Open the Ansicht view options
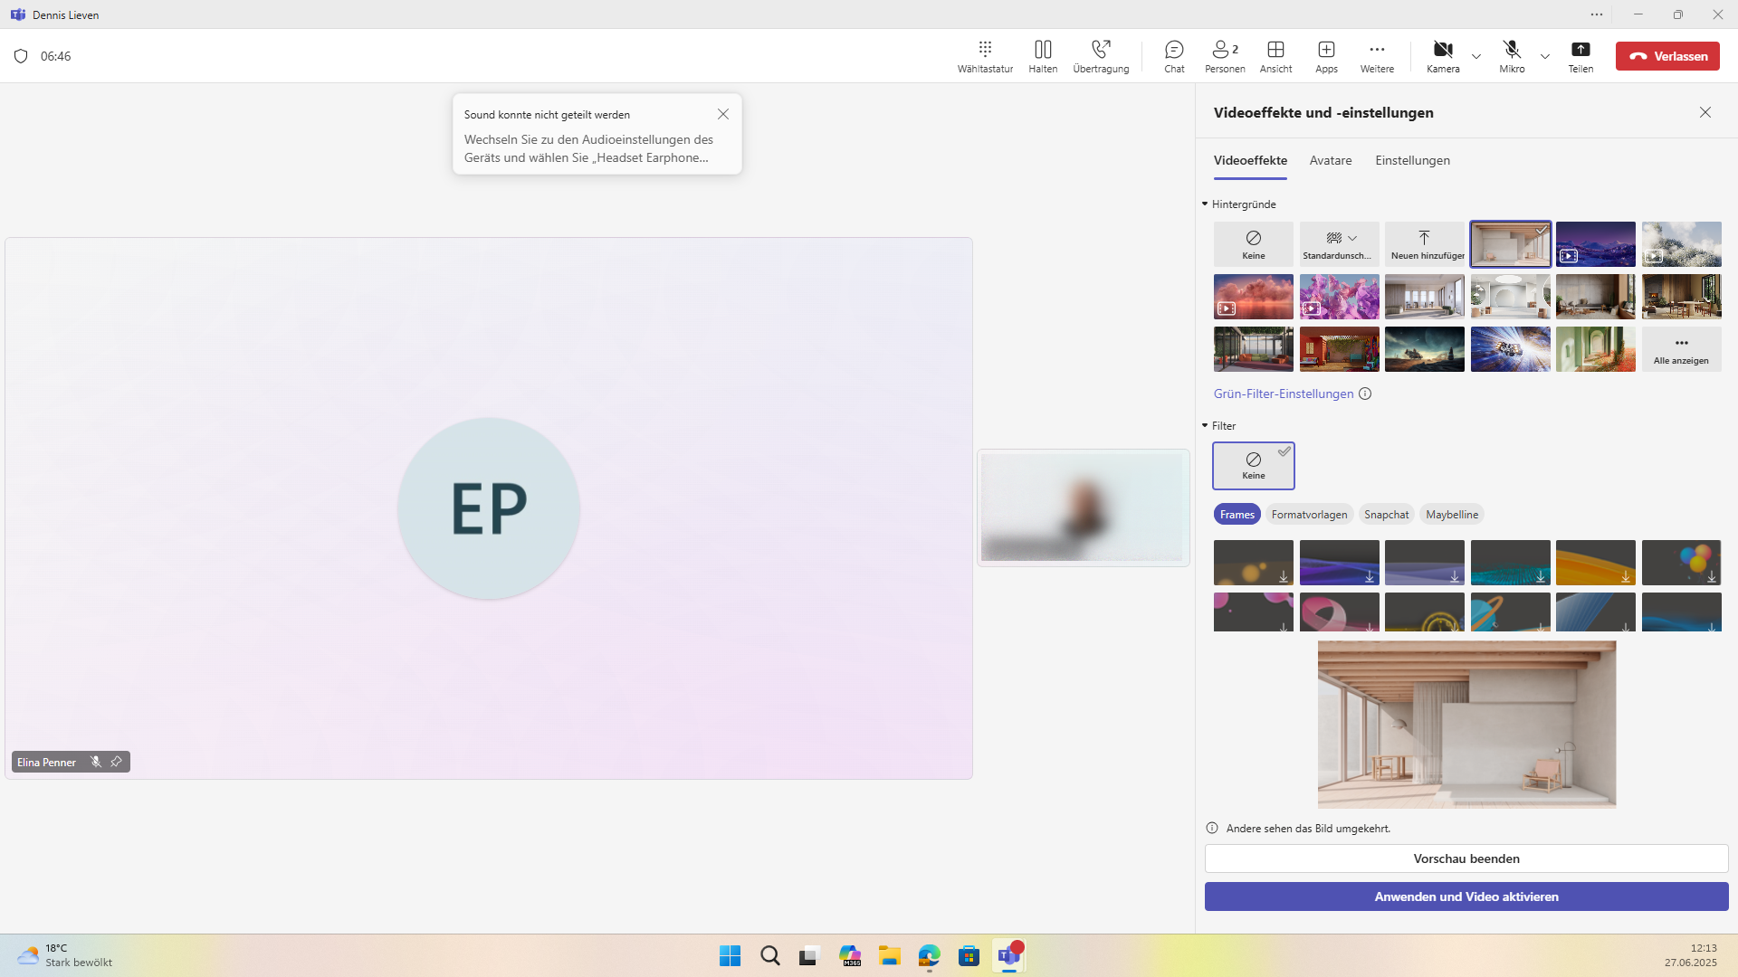The image size is (1738, 977). point(1275,55)
